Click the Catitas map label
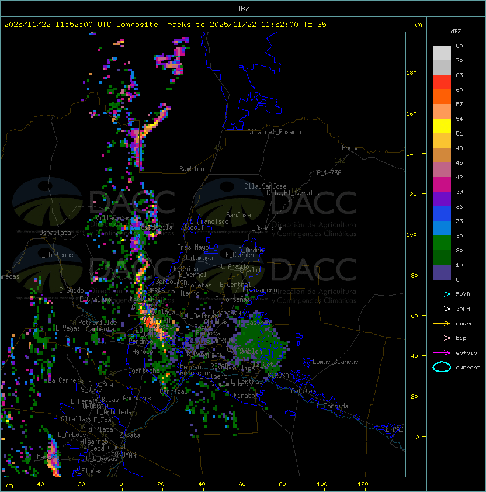 (x=303, y=391)
